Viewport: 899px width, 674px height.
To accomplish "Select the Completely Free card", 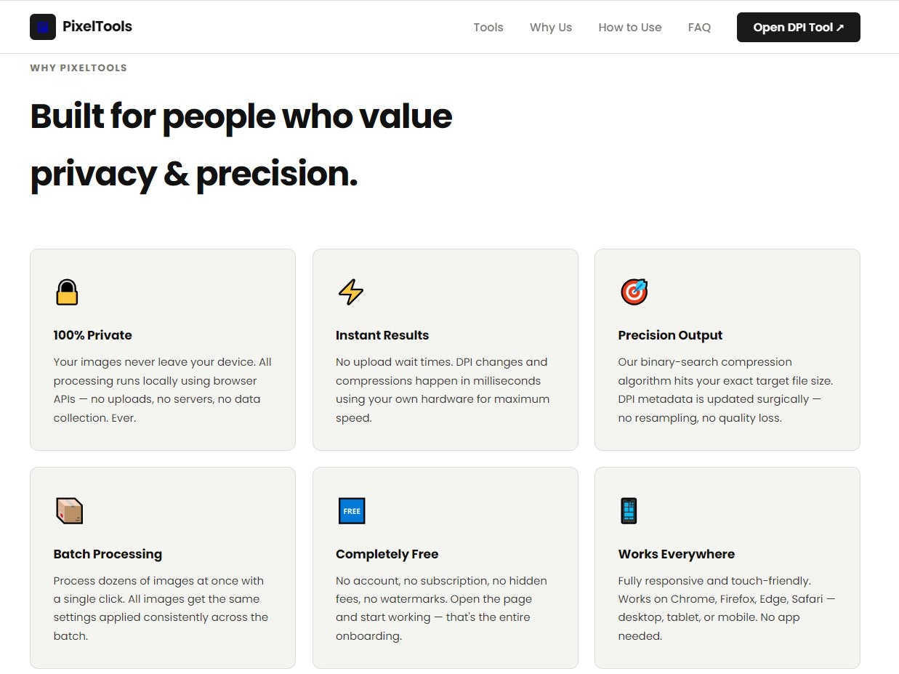I will (445, 567).
